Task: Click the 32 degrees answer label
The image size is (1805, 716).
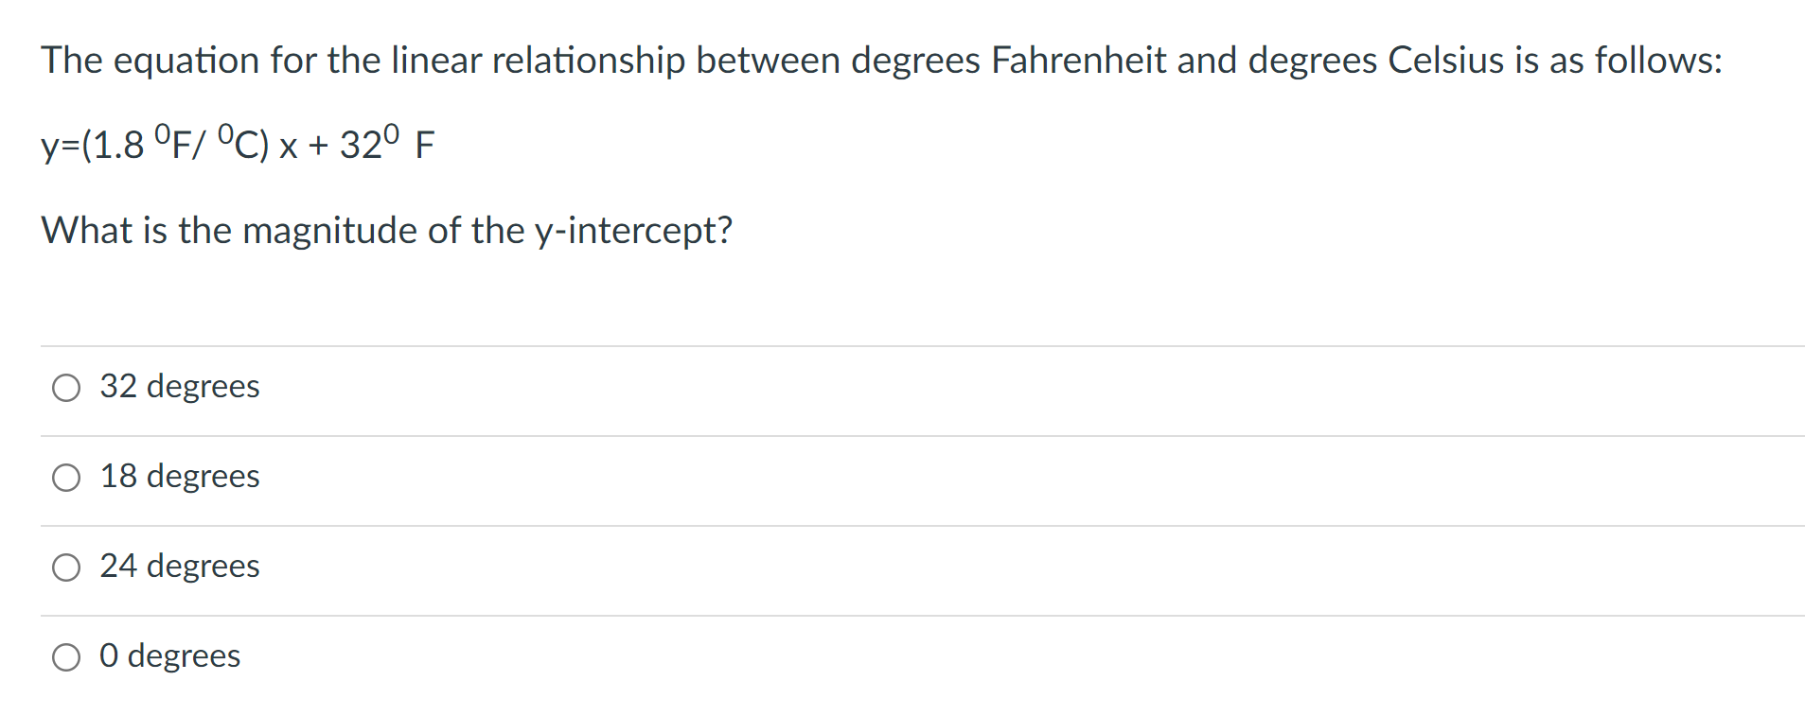Action: tap(180, 387)
